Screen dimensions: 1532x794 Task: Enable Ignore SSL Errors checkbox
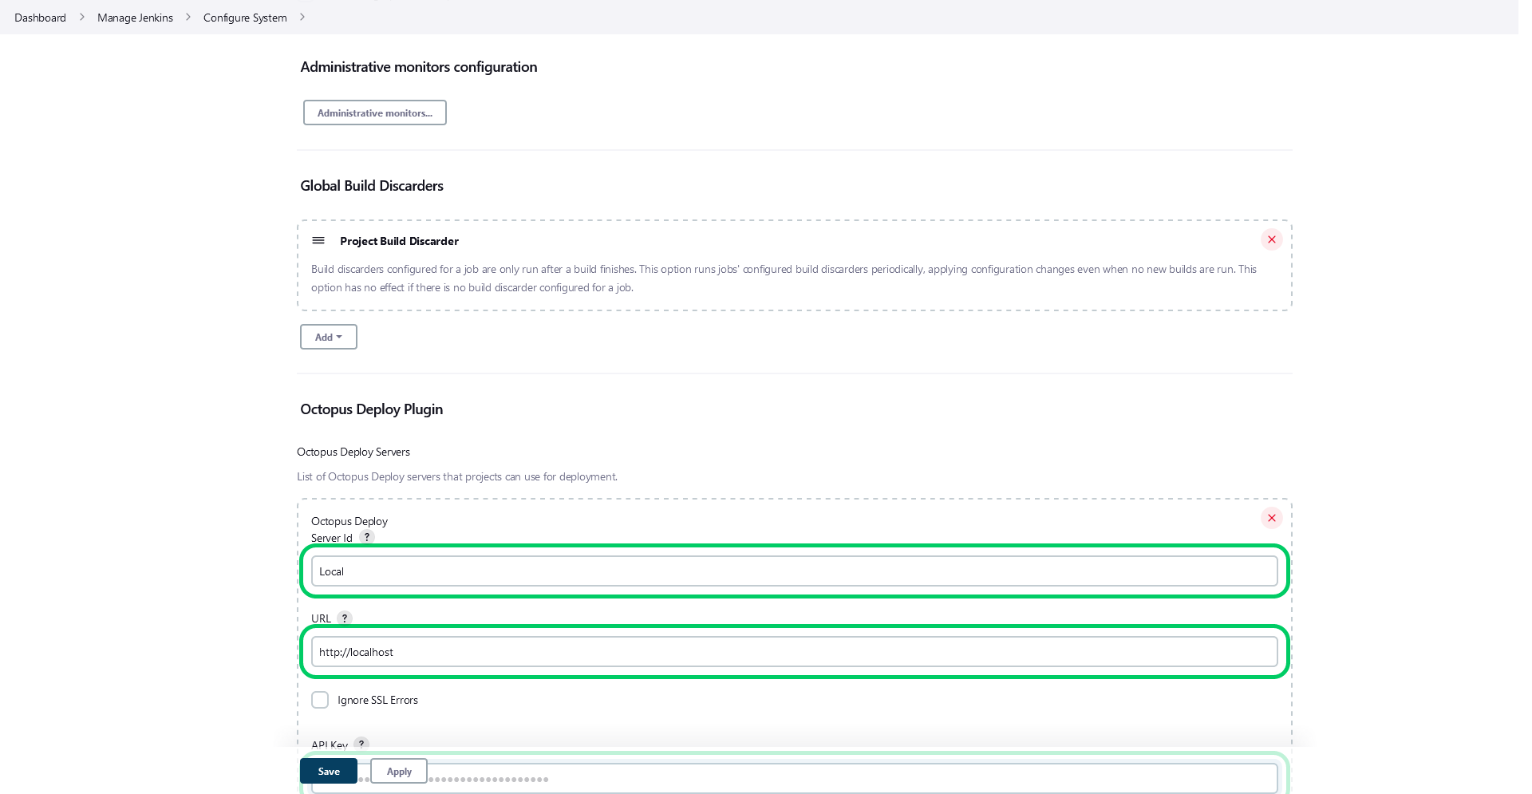pyautogui.click(x=320, y=700)
